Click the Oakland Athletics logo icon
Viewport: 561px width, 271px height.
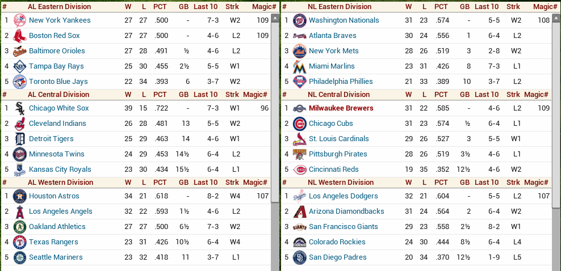tap(20, 227)
